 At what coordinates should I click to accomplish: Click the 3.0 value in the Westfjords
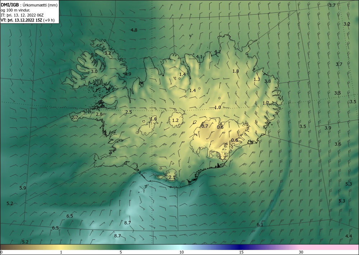point(94,71)
